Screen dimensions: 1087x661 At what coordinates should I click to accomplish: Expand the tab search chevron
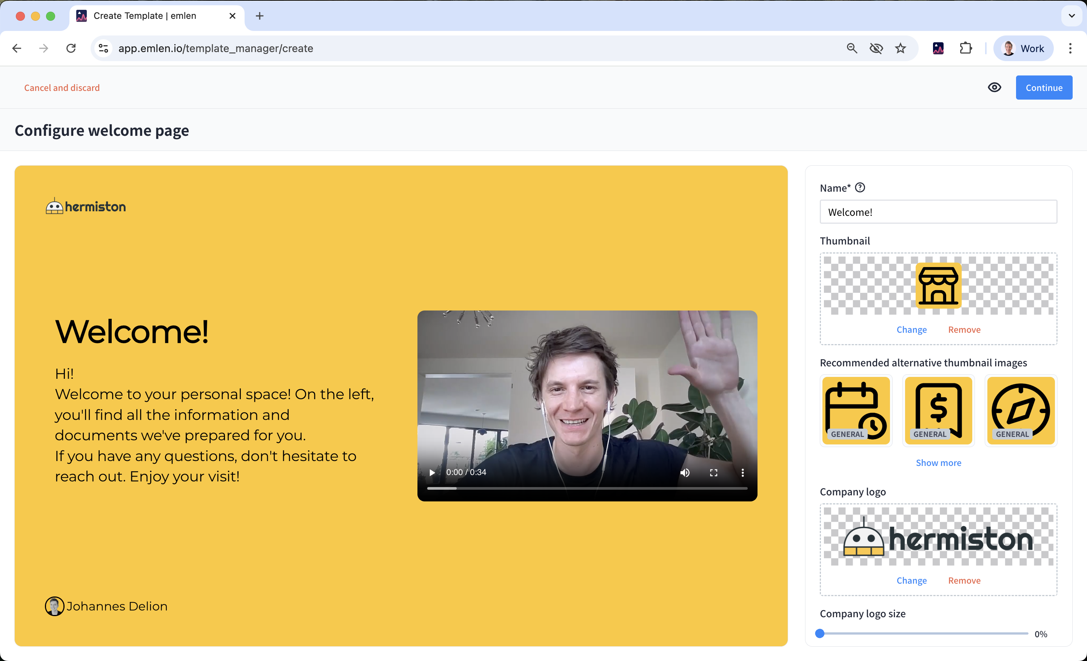1072,16
